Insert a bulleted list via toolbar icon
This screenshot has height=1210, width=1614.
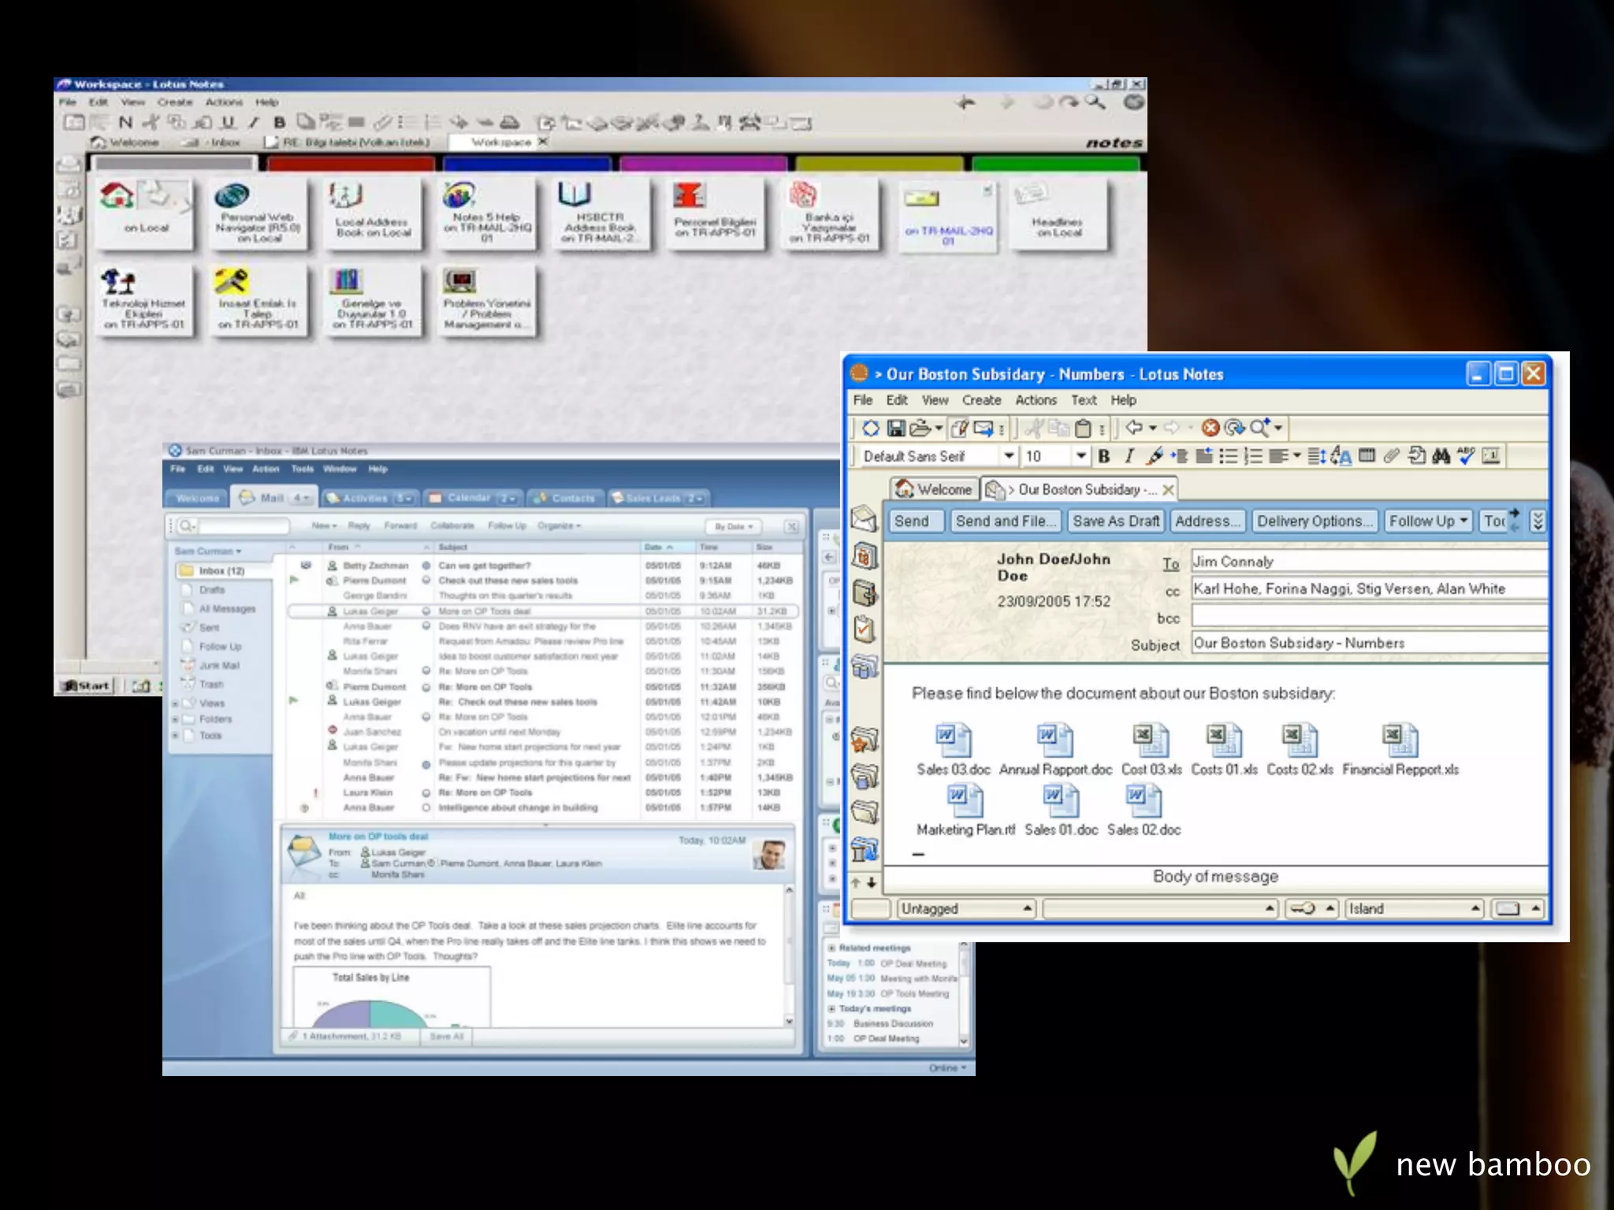point(1228,455)
